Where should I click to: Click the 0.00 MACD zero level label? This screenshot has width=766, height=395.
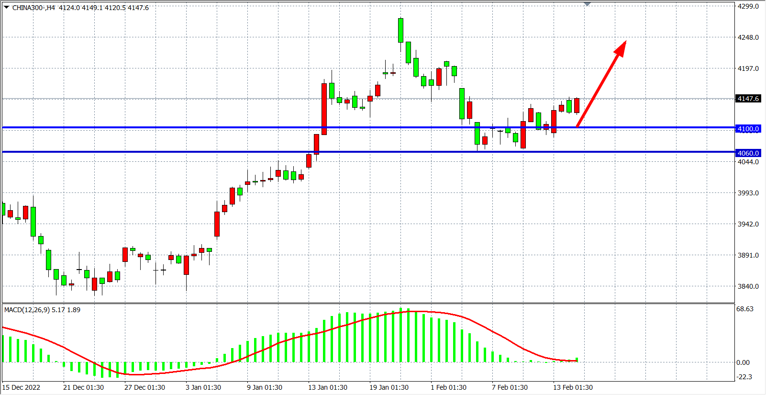tap(743, 362)
